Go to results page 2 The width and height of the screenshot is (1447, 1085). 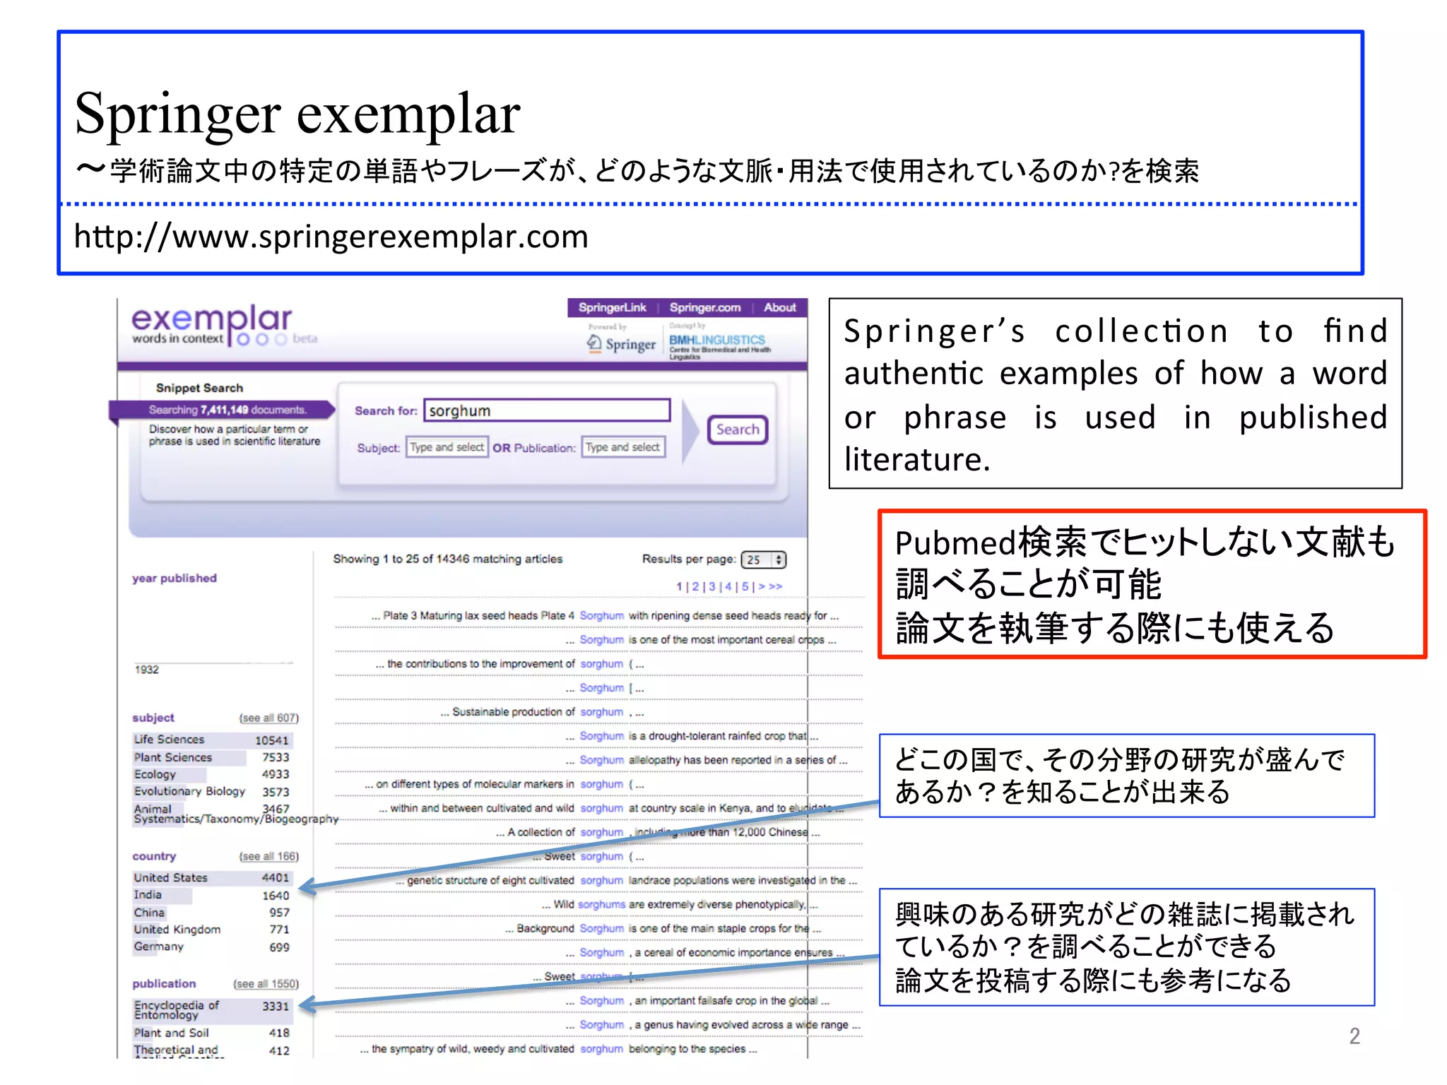[x=695, y=586]
